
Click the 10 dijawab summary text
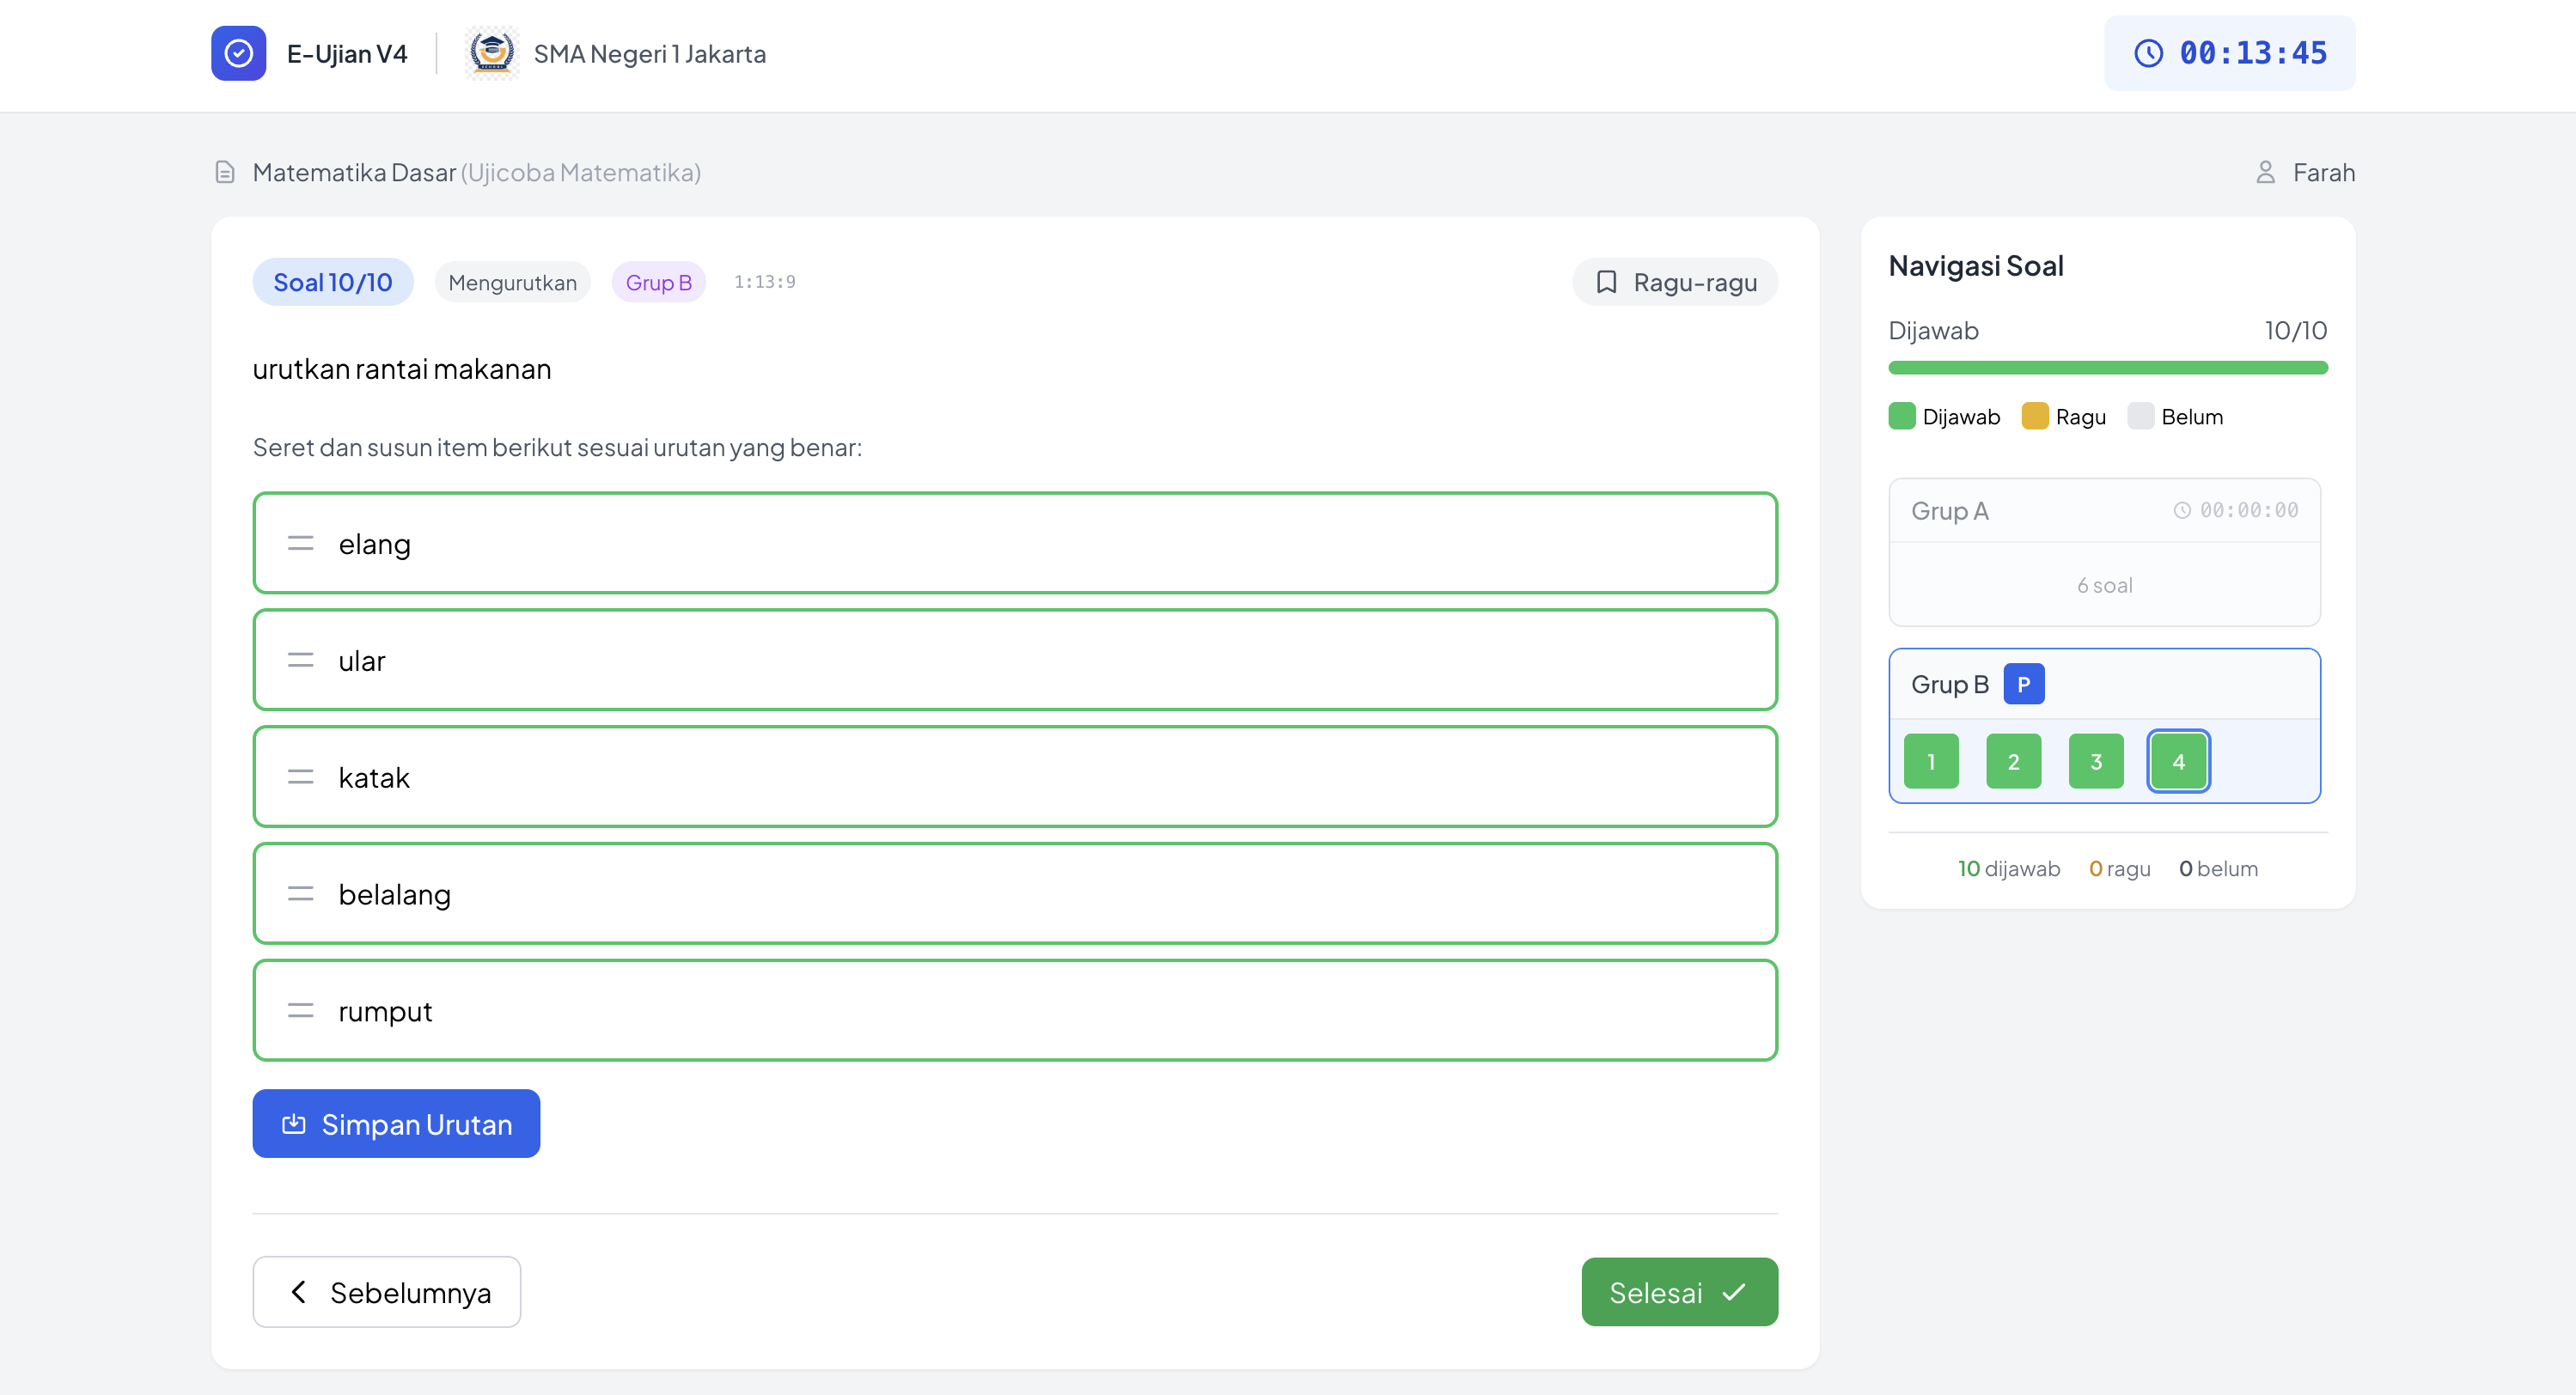pos(2009,868)
